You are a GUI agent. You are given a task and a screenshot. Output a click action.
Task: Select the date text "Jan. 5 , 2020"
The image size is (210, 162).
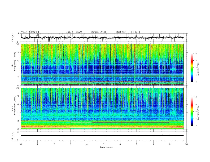[x=74, y=32]
